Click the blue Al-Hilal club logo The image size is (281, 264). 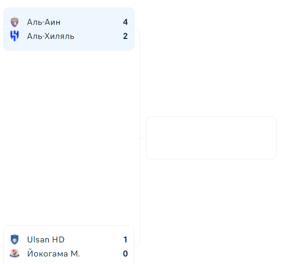[15, 36]
